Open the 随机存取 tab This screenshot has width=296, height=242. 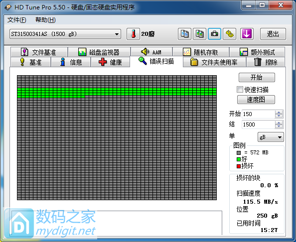(201, 52)
